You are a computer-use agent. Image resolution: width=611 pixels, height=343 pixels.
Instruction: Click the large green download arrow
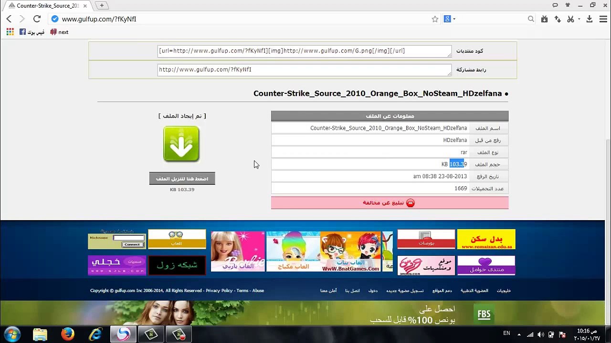click(181, 144)
